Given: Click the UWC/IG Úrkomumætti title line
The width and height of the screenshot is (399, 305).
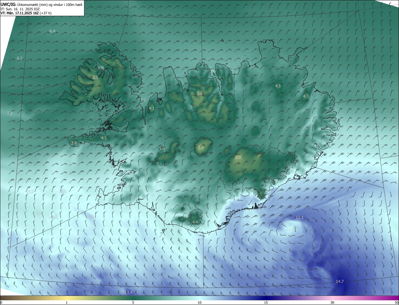Looking at the screenshot, I should click(41, 4).
